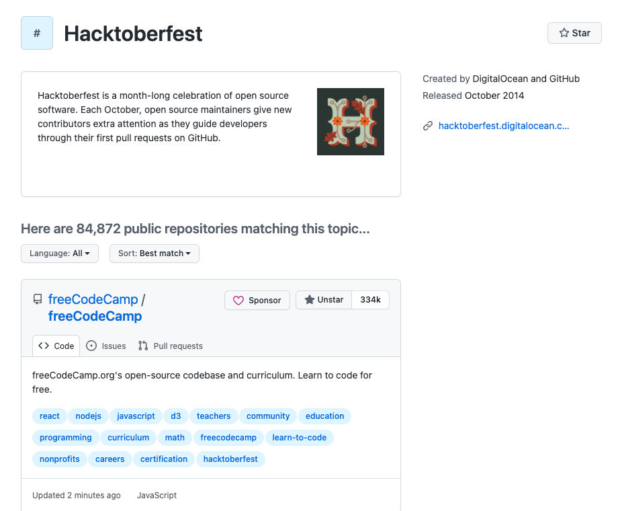Click the star icon in the Star button
The height and width of the screenshot is (511, 618).
[x=564, y=33]
